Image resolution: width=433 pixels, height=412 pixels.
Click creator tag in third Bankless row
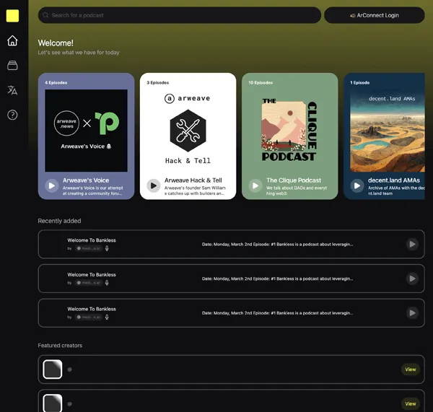89,317
